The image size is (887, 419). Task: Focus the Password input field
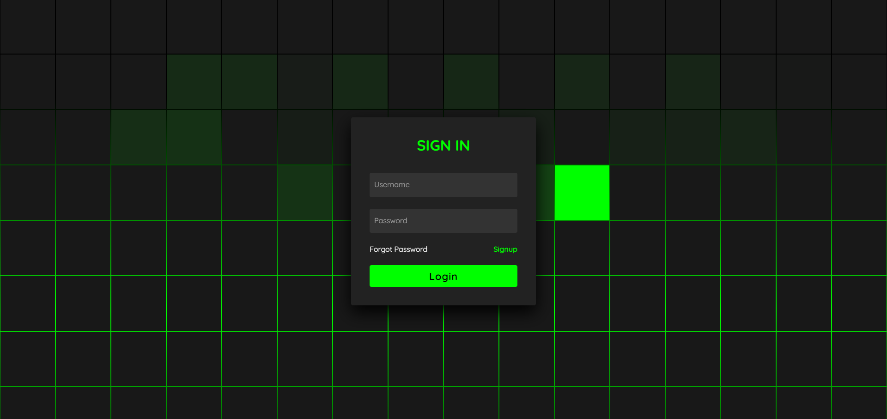(443, 221)
